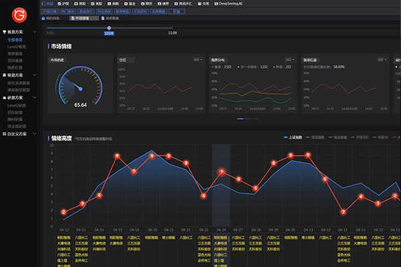Toggle 深证指数 series in chart legend

[317, 138]
